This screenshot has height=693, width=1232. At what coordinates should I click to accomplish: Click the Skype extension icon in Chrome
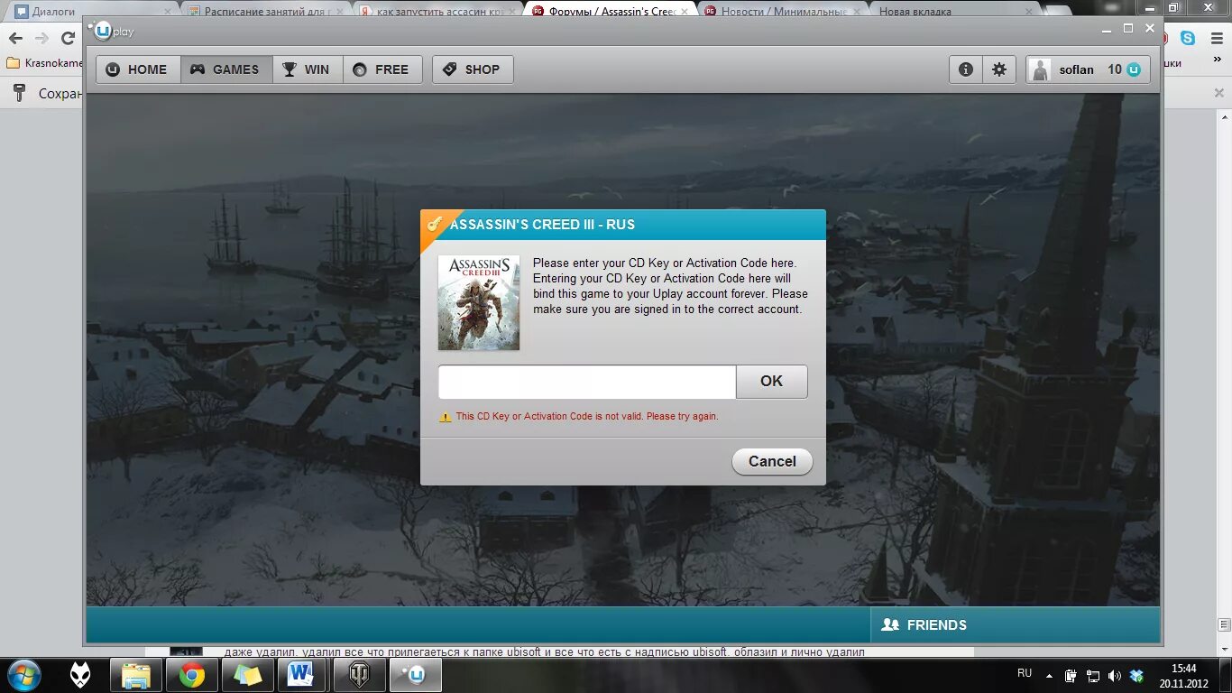click(x=1188, y=38)
